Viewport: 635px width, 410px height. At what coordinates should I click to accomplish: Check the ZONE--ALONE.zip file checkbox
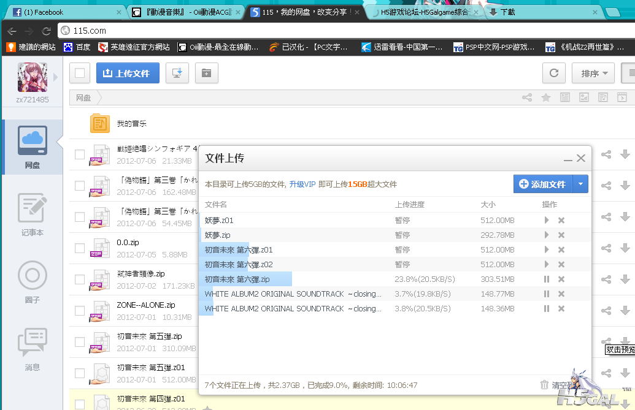pos(80,311)
